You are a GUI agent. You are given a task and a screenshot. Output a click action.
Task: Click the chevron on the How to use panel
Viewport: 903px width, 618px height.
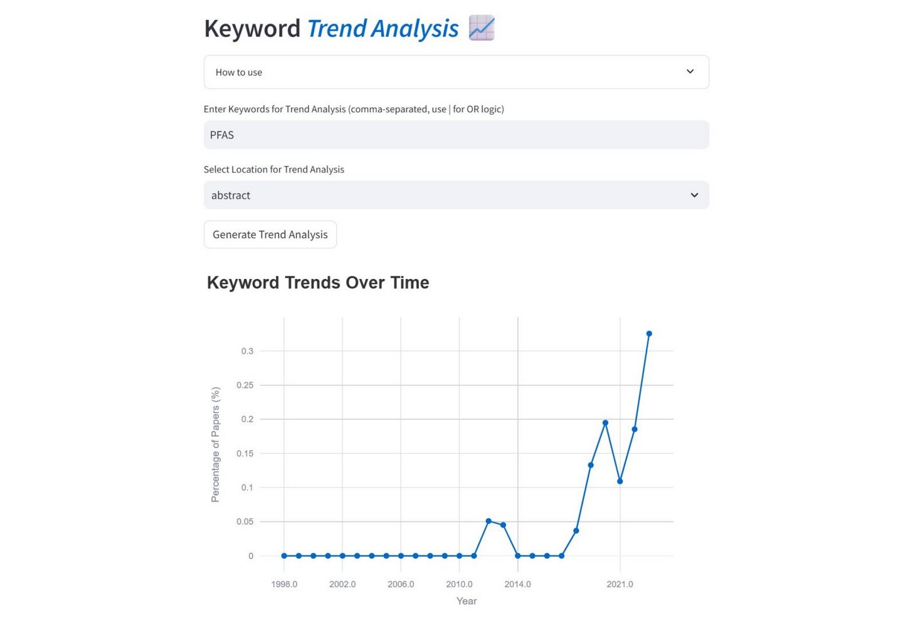(x=690, y=71)
